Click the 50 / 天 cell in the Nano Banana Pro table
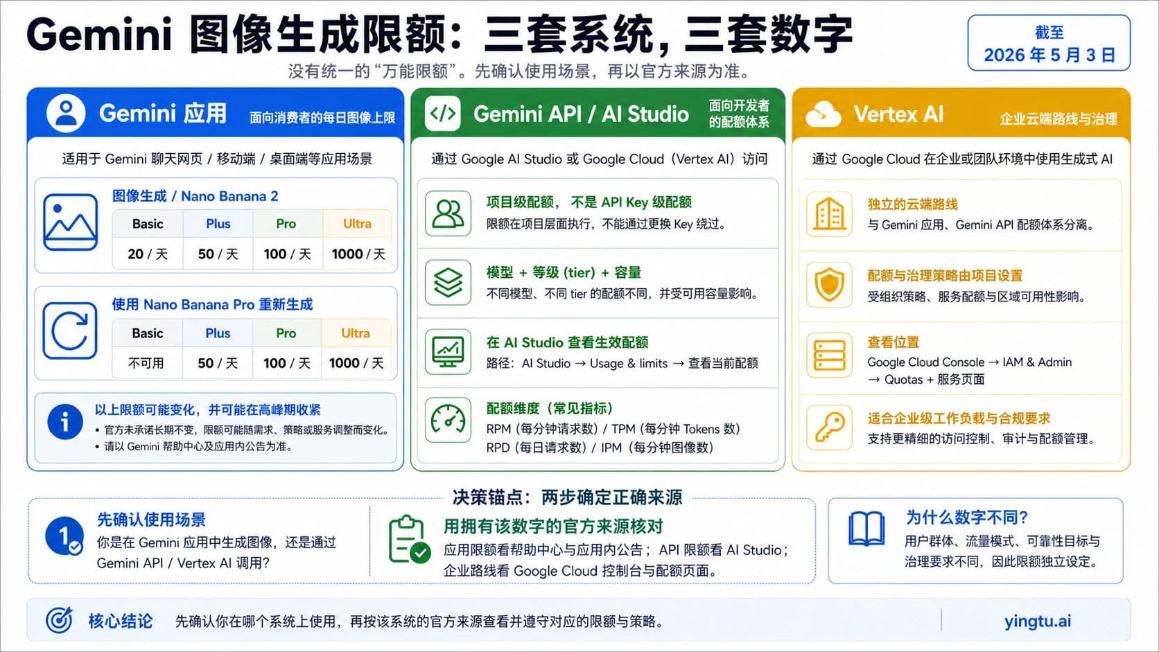This screenshot has height=652, width=1159. (218, 363)
